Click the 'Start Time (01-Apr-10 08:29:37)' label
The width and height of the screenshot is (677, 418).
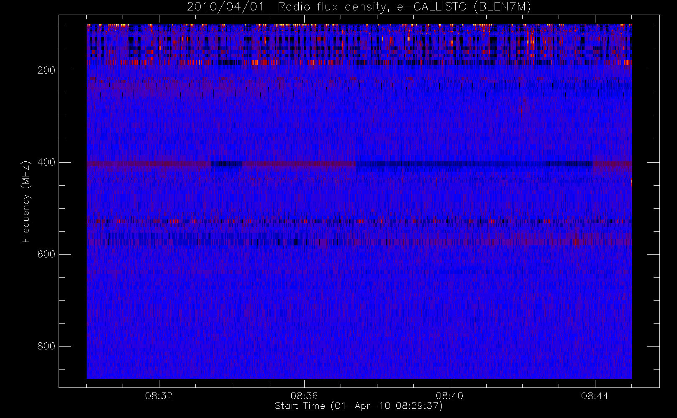(359, 406)
